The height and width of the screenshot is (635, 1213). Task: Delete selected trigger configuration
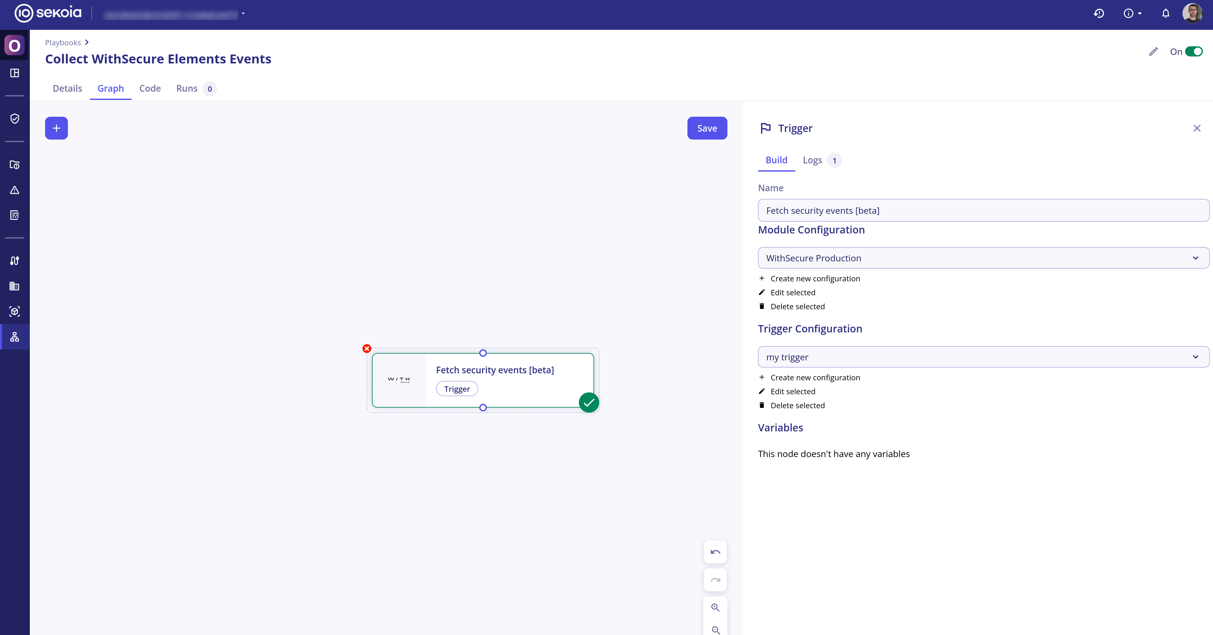792,405
